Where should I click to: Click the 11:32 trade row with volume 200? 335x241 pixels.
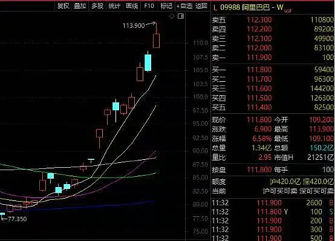pos(273,220)
